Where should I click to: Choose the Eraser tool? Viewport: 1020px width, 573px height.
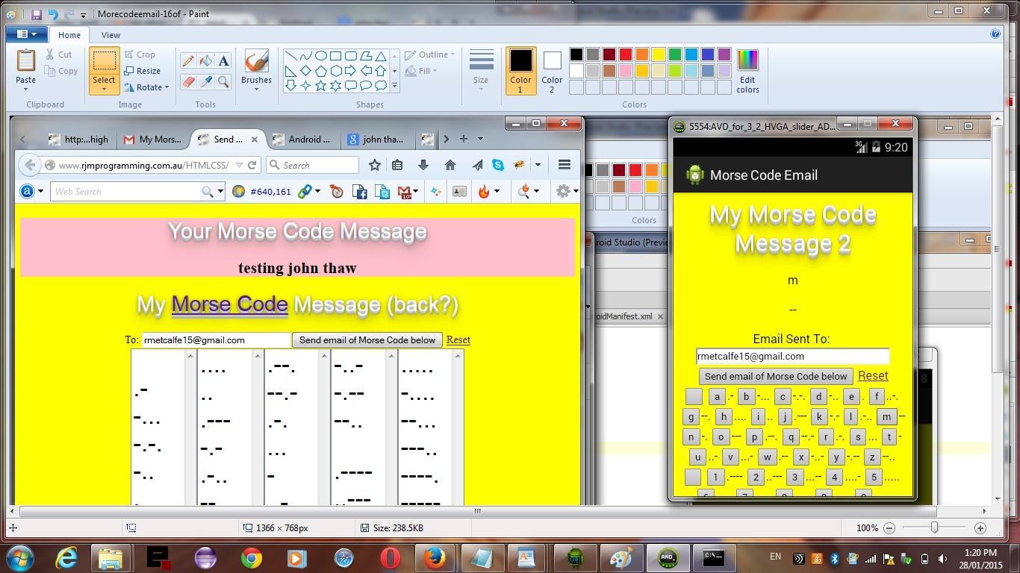pos(188,82)
